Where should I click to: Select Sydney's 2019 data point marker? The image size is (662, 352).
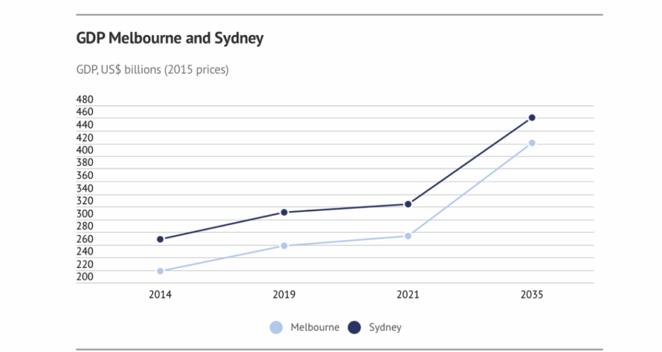click(284, 212)
